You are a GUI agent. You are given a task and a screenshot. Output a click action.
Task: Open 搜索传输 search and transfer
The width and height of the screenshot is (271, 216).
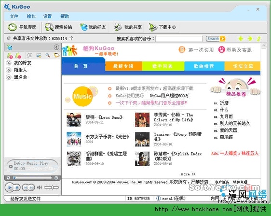[58, 27]
